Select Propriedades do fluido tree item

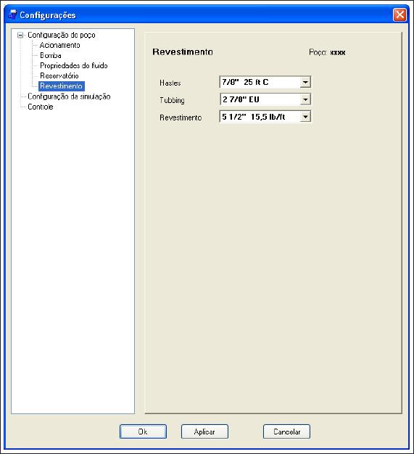tap(74, 65)
